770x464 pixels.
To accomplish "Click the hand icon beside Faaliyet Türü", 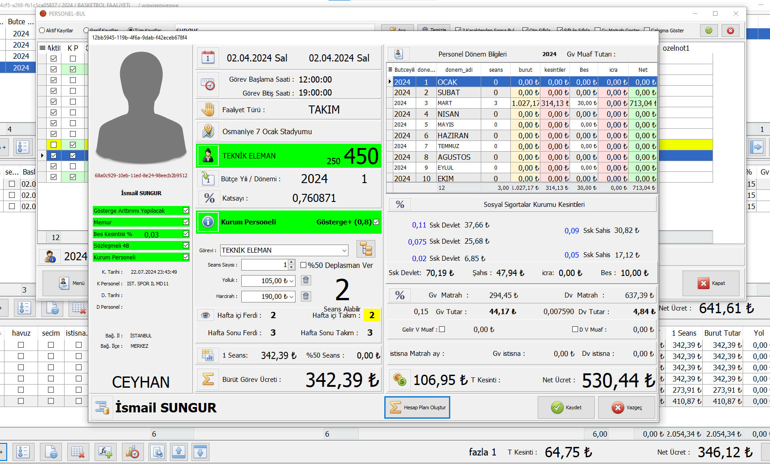I will tap(208, 109).
